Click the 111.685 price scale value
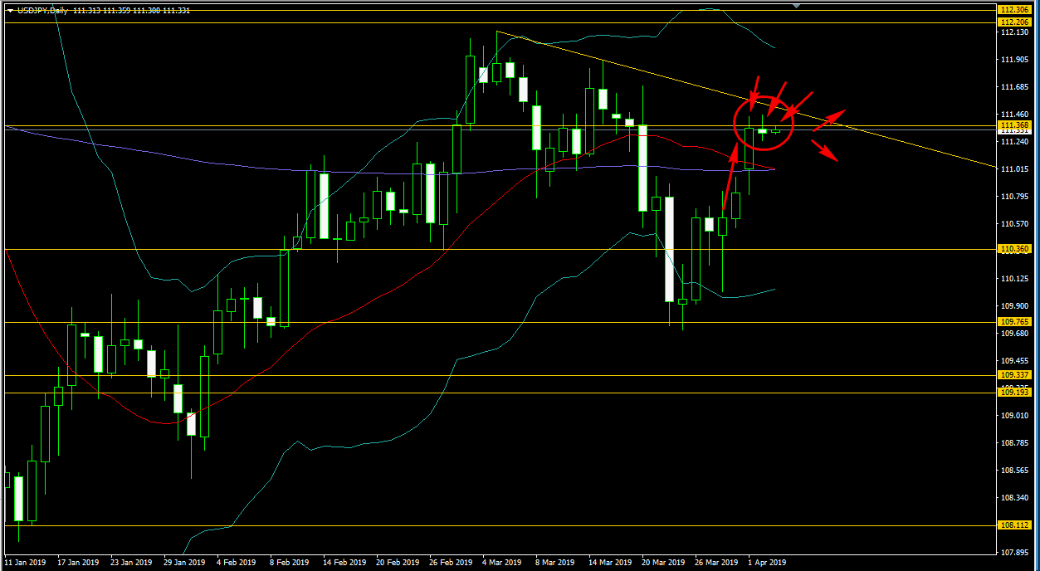Image resolution: width=1040 pixels, height=571 pixels. [x=1015, y=87]
